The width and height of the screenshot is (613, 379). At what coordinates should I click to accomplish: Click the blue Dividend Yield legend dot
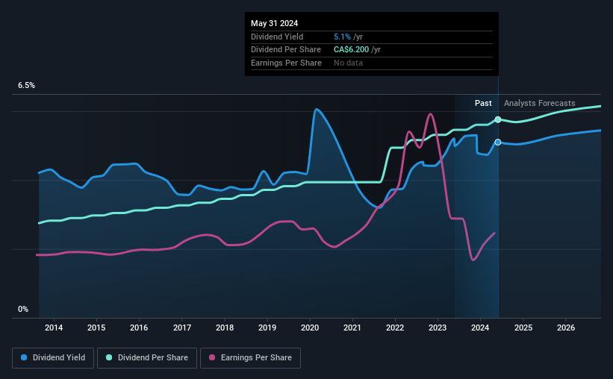[x=24, y=357]
